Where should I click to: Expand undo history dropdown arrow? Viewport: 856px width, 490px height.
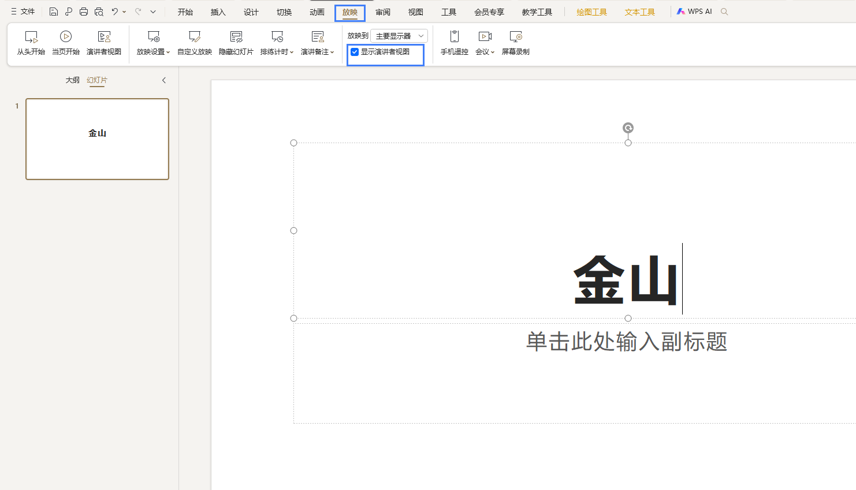pos(124,12)
